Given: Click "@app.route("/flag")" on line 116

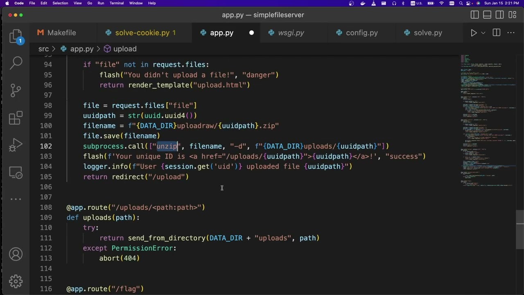Looking at the screenshot, I should click(105, 289).
